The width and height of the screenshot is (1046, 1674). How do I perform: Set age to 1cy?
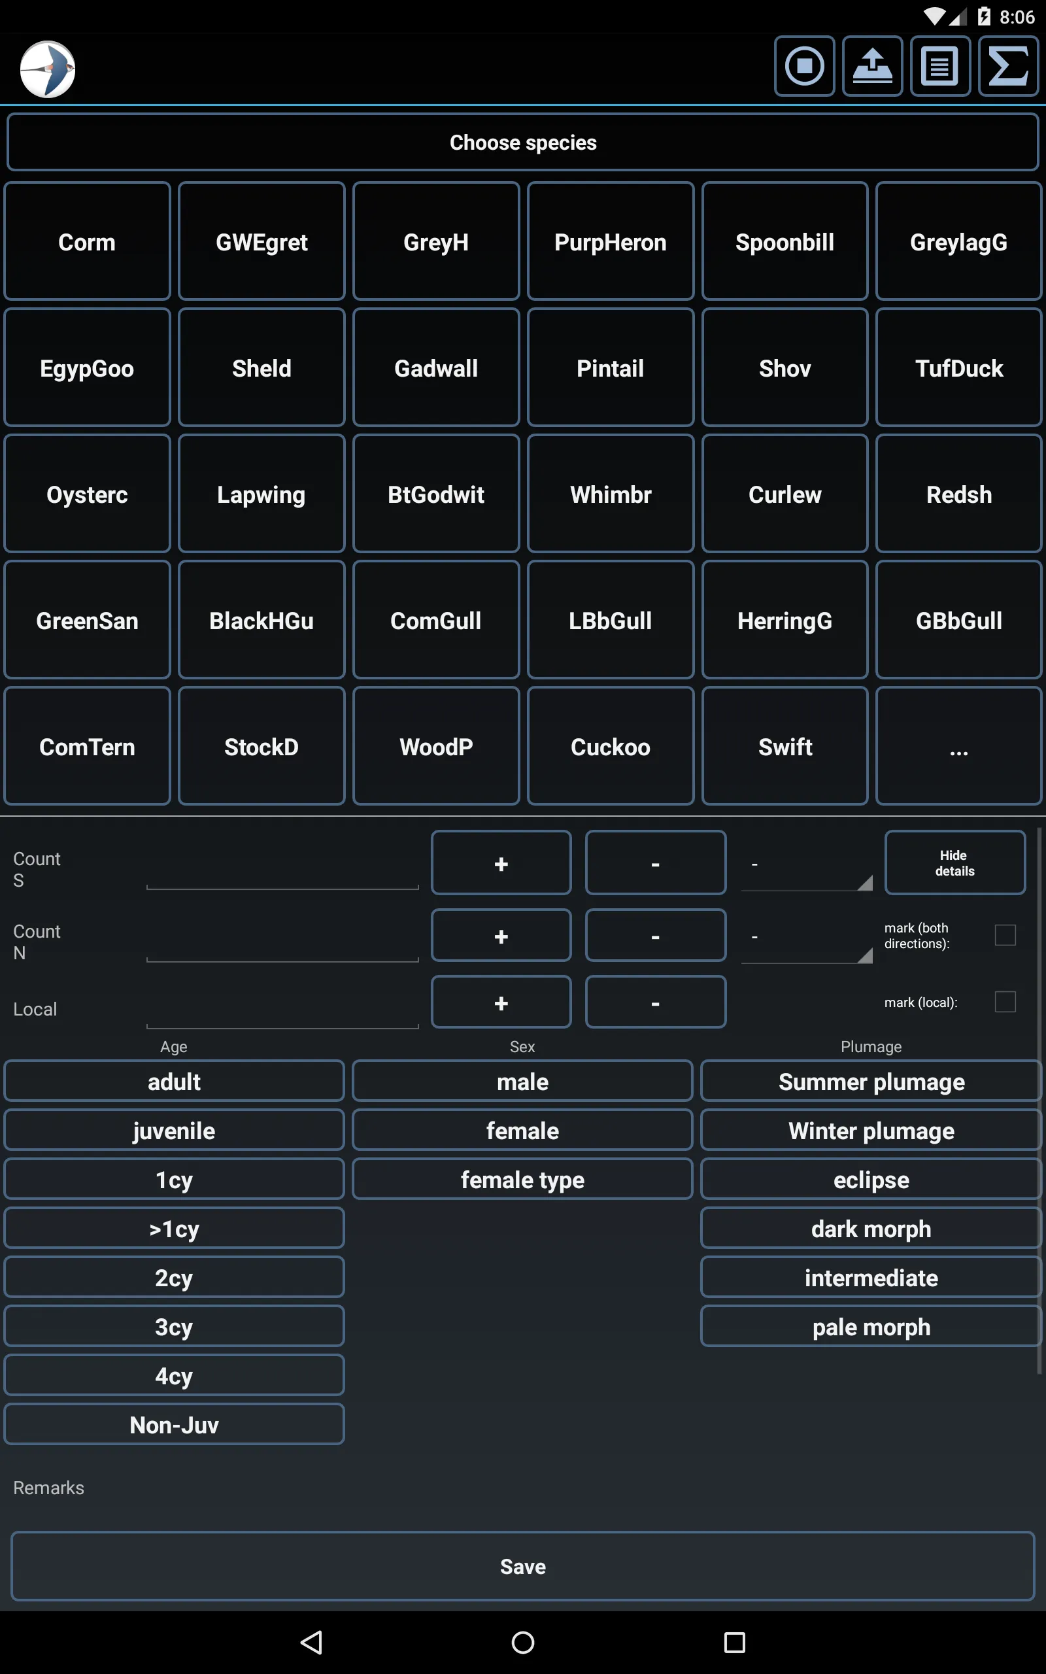coord(175,1179)
